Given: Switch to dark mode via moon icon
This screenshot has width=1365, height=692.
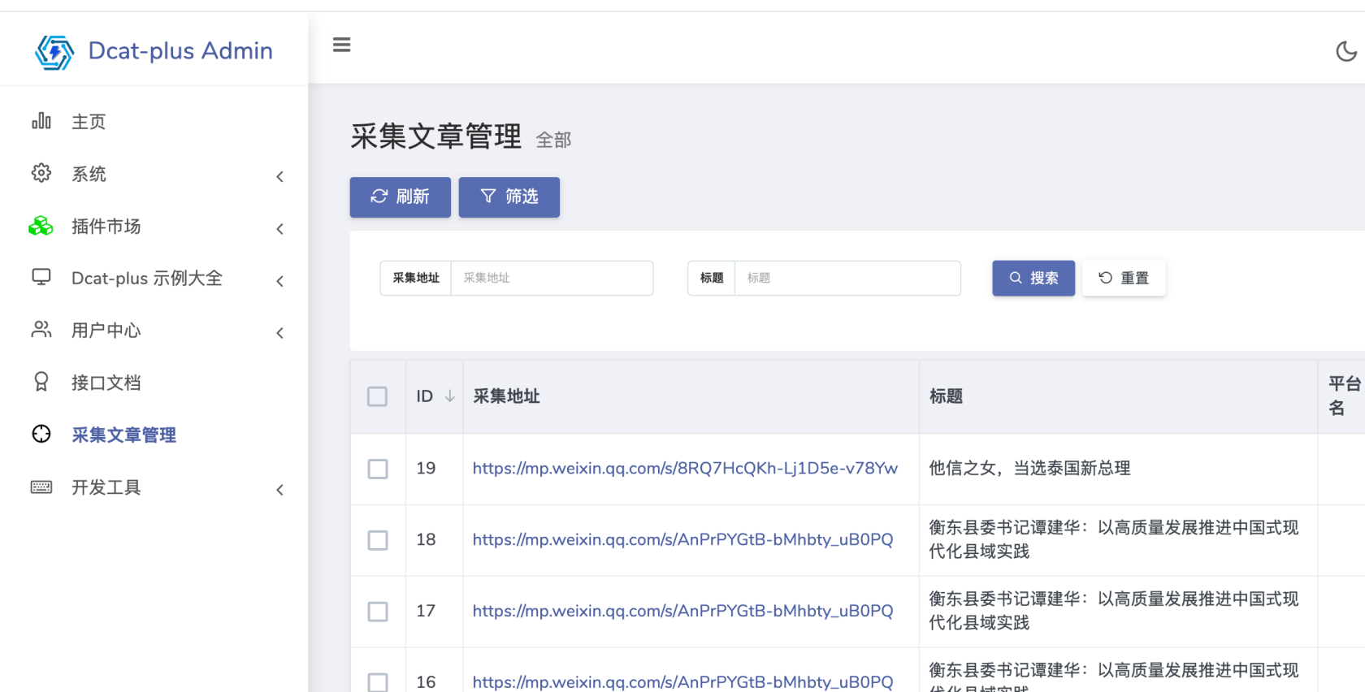Looking at the screenshot, I should (1346, 51).
